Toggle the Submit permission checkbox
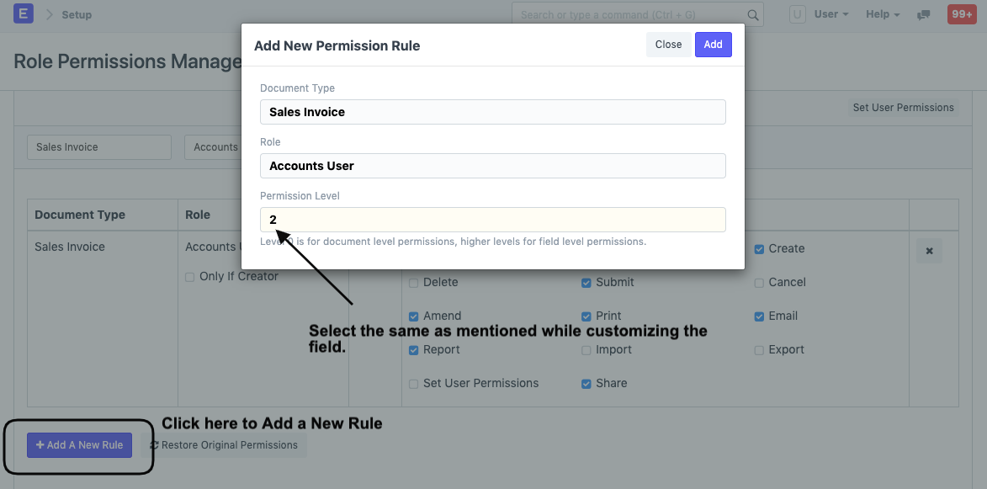The image size is (987, 489). coord(586,283)
